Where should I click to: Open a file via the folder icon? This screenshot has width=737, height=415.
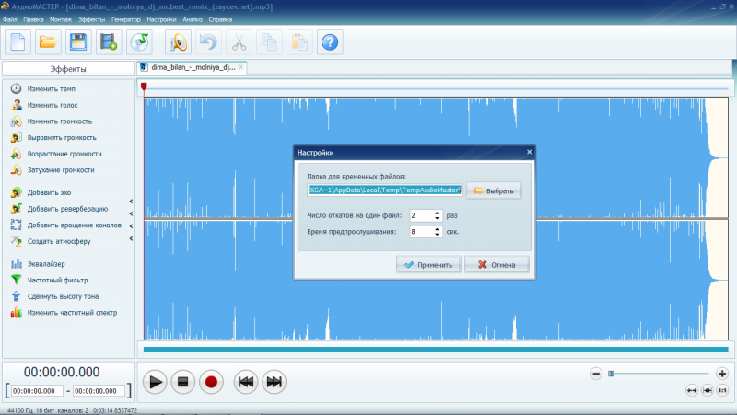tap(49, 41)
